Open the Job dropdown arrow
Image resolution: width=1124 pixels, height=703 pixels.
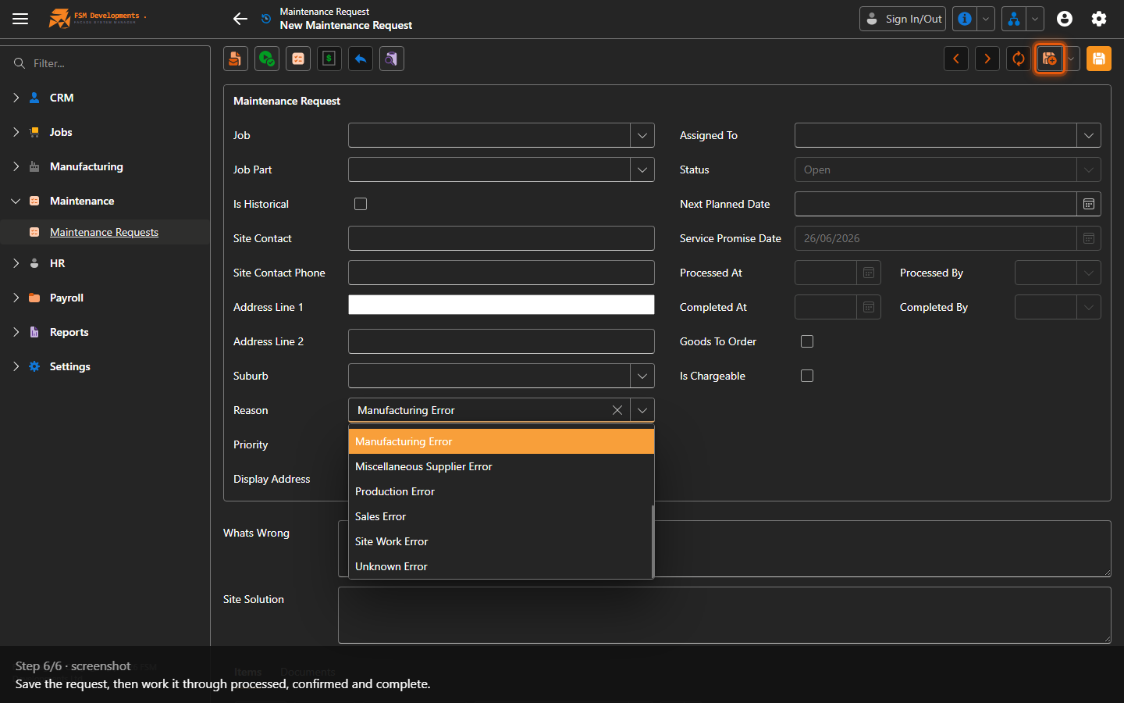(x=642, y=135)
